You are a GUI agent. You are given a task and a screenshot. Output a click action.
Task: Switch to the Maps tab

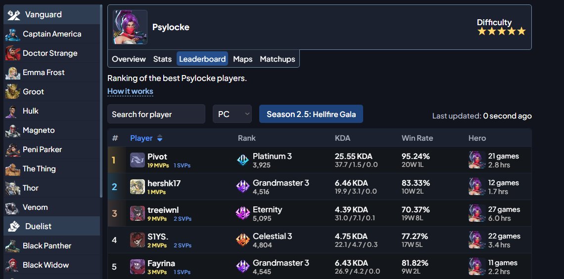[243, 59]
